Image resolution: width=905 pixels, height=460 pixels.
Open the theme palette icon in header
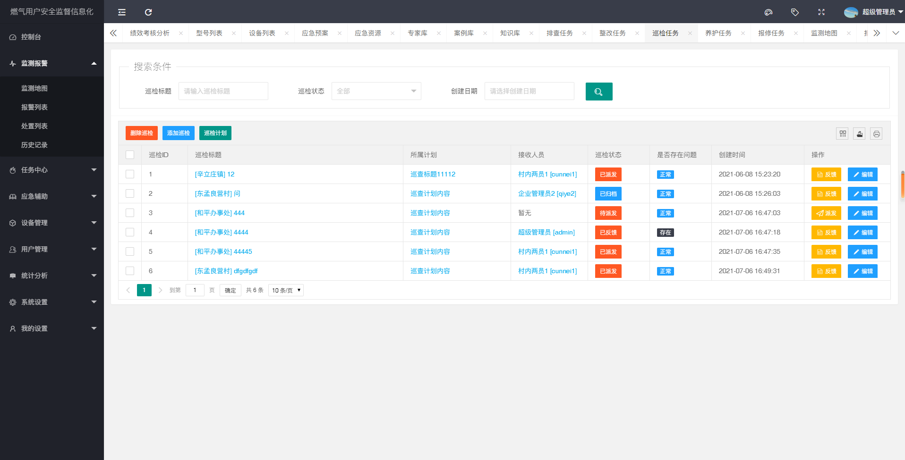point(768,12)
